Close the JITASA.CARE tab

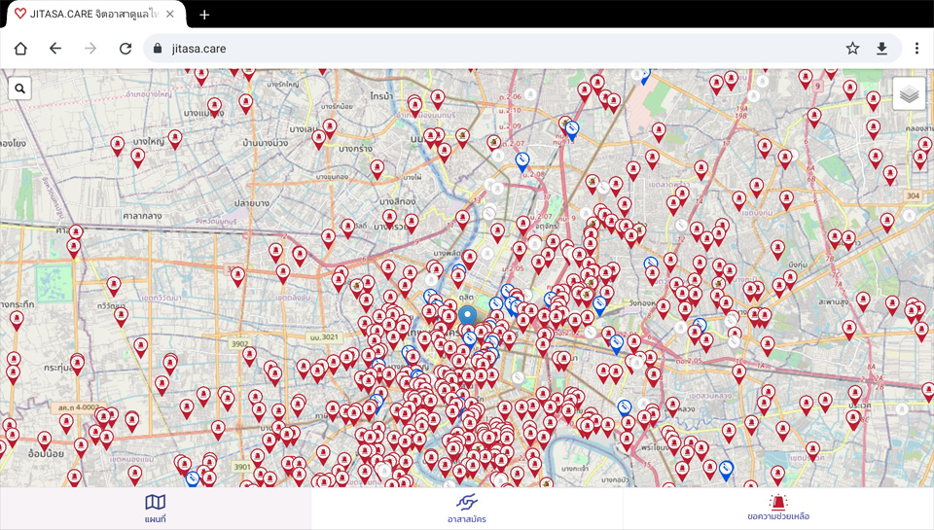pos(171,15)
